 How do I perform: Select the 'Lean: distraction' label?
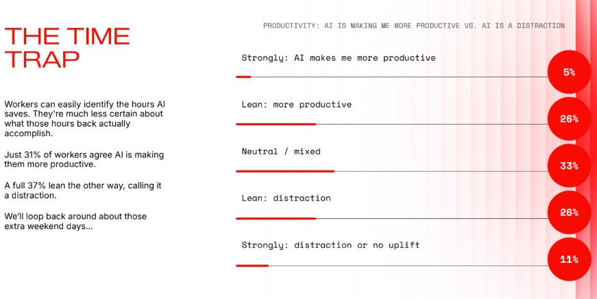point(286,198)
